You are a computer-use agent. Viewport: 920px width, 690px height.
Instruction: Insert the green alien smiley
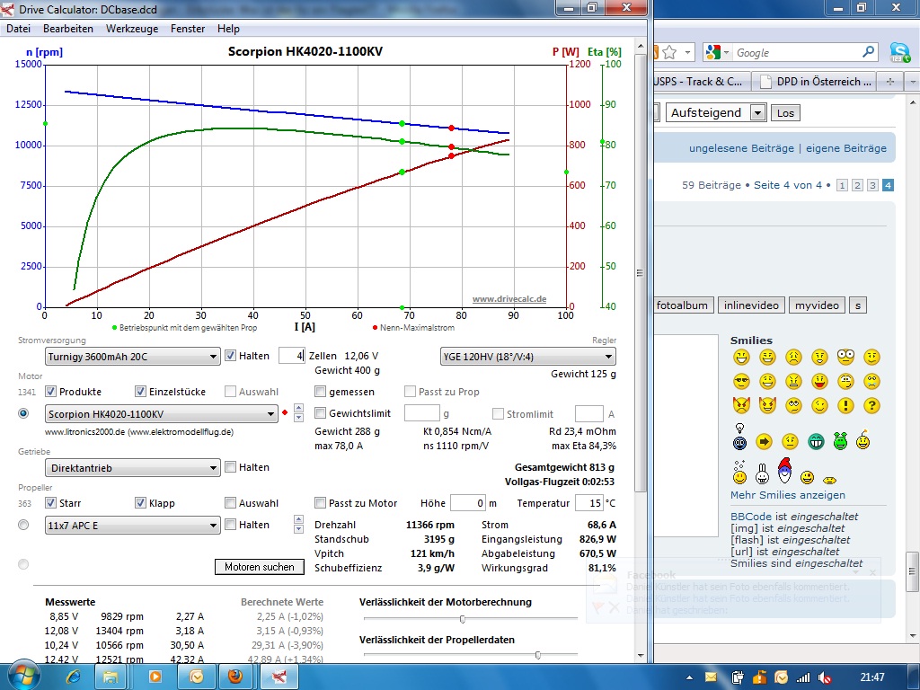[840, 440]
